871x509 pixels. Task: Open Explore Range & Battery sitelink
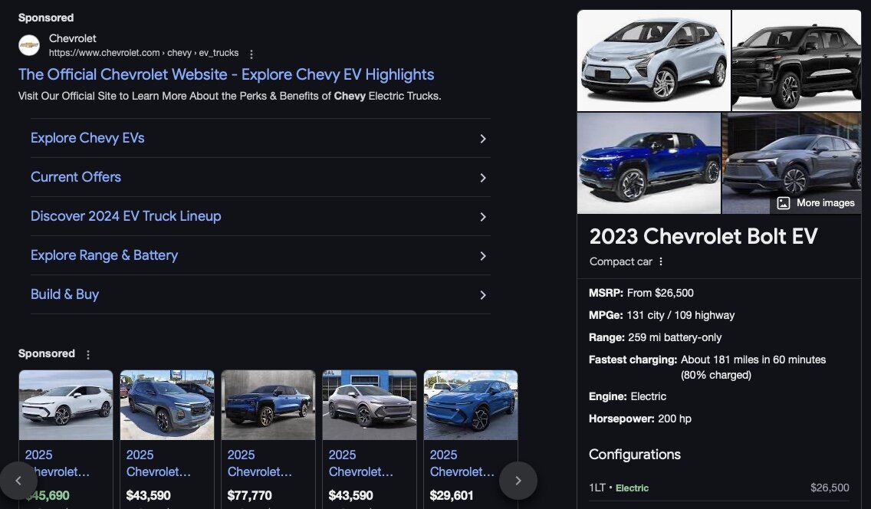(104, 255)
